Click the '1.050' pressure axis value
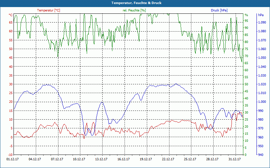Image resolution: width=270 pixels, height=168 pixels. click(262, 58)
